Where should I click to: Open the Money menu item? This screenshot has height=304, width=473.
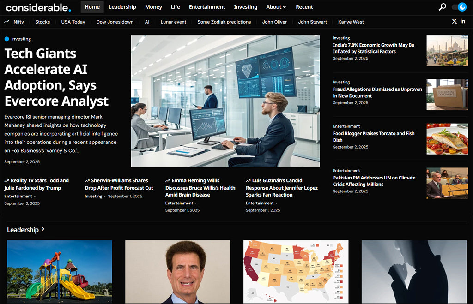pos(153,7)
